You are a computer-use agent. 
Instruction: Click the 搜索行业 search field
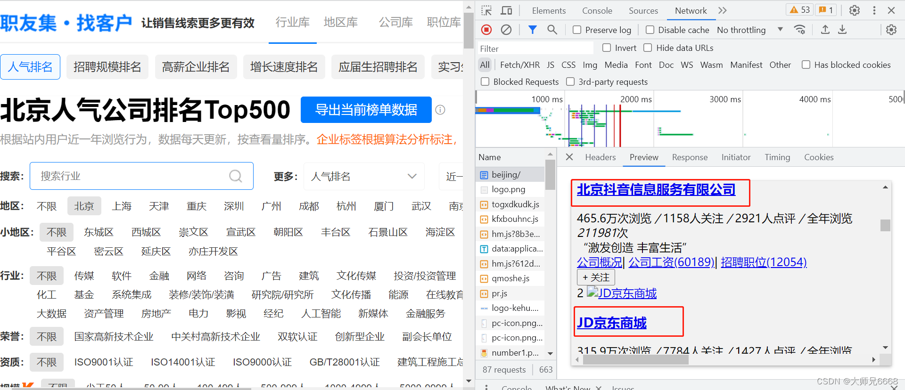(x=141, y=176)
